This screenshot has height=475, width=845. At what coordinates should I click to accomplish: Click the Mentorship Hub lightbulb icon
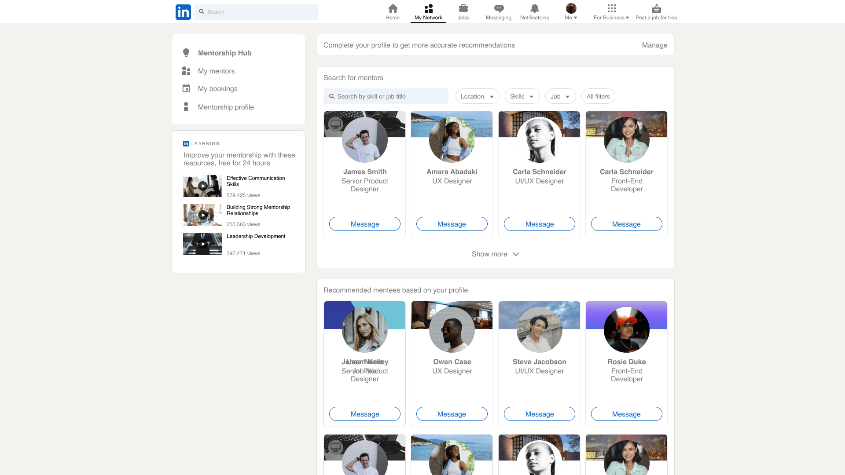pyautogui.click(x=186, y=52)
